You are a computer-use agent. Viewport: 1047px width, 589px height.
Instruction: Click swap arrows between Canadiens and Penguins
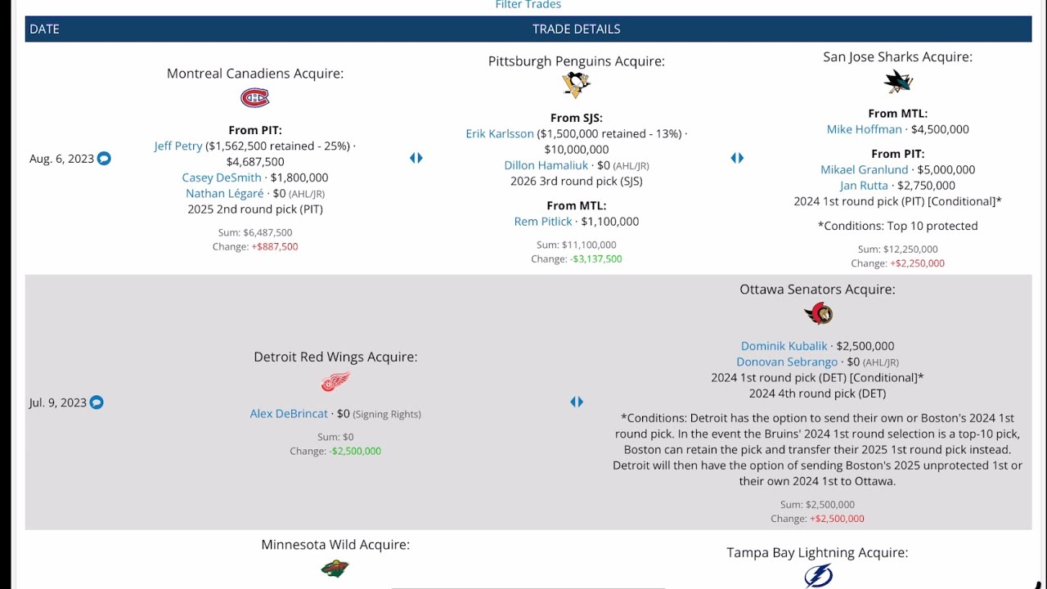pyautogui.click(x=416, y=158)
